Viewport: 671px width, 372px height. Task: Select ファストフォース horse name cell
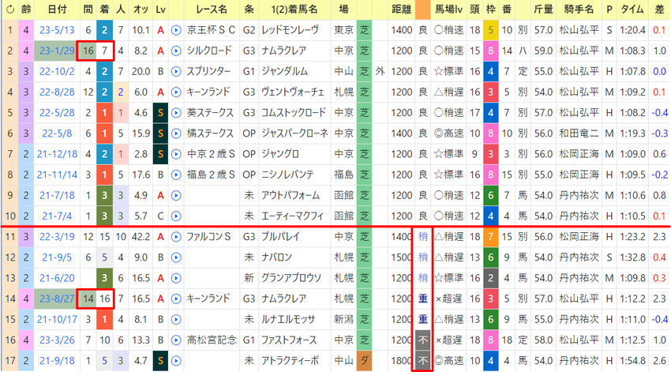pyautogui.click(x=289, y=340)
